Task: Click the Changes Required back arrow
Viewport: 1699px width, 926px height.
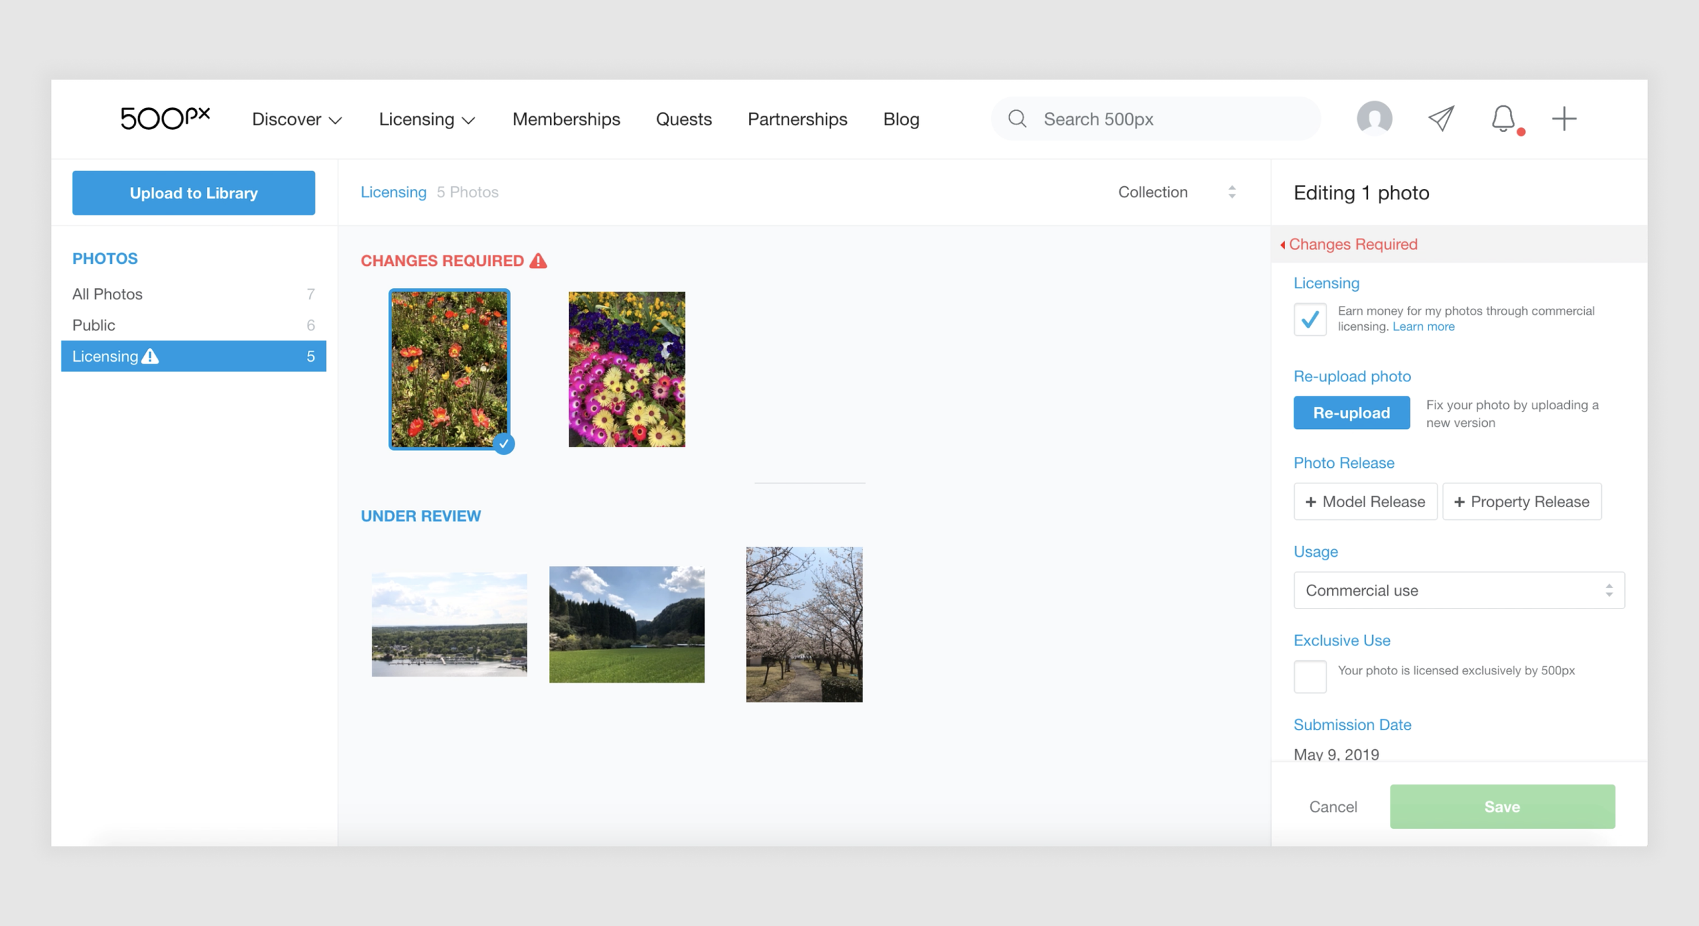Action: [1282, 245]
